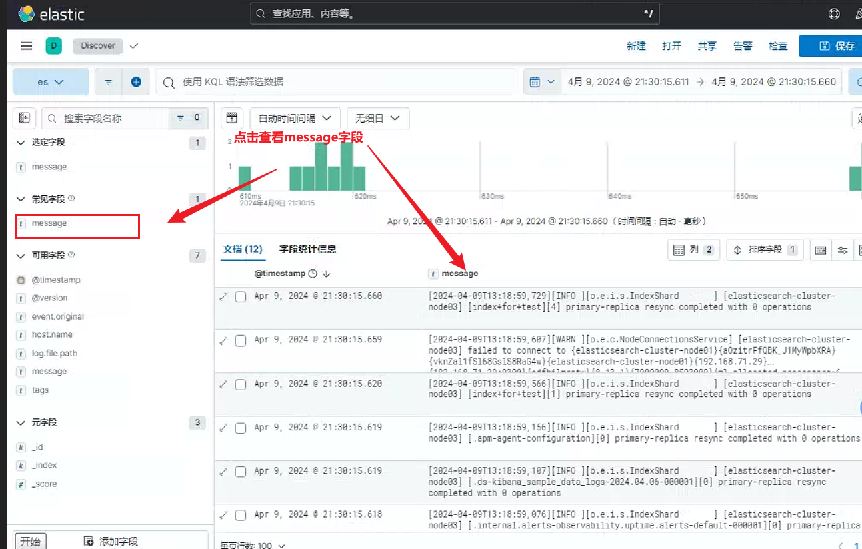Open the hamburger navigation menu
The height and width of the screenshot is (549, 862).
click(27, 45)
